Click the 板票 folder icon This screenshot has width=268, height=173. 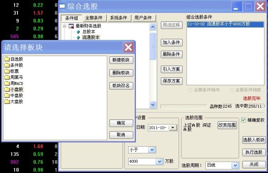coord(7,71)
